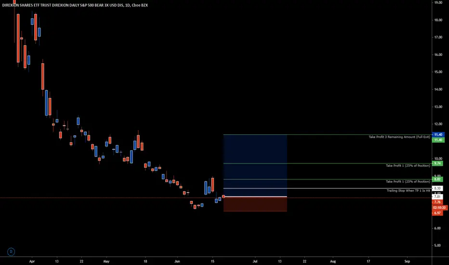Click the green 8.82 price tag

coord(437,179)
